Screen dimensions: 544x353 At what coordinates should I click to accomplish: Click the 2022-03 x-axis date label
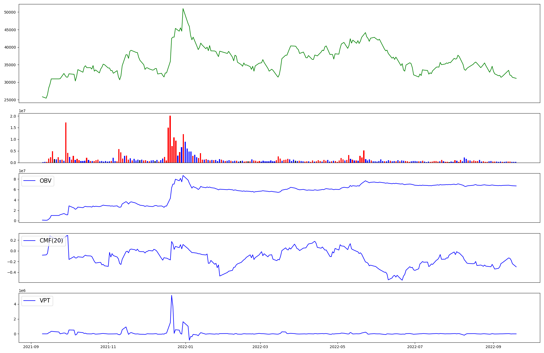260,346
